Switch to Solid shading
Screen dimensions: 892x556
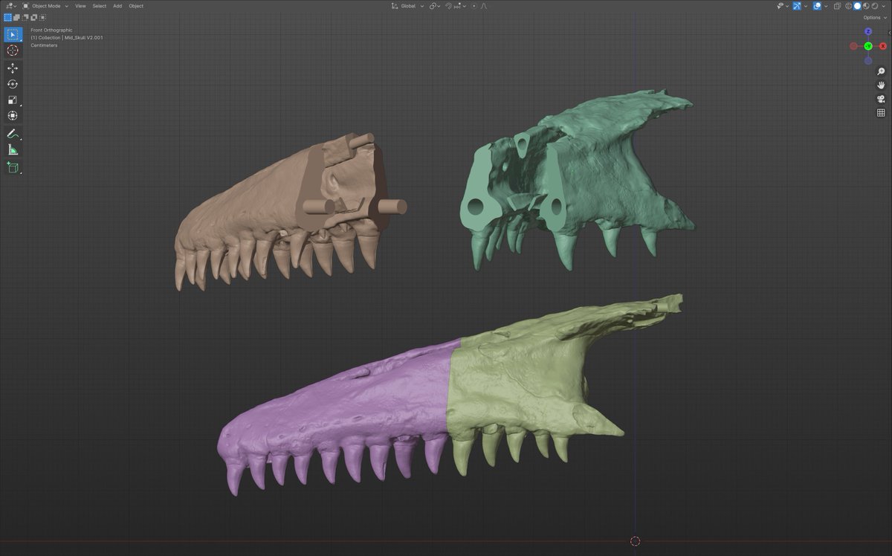pyautogui.click(x=857, y=6)
